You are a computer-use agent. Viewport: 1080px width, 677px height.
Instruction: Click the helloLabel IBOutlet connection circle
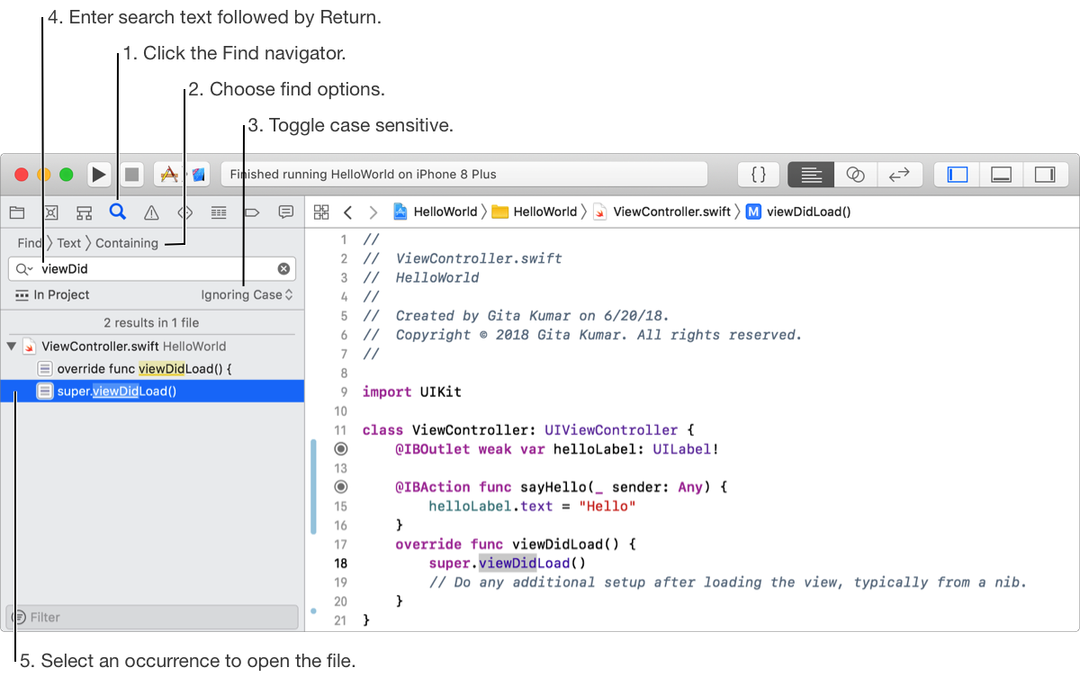point(340,448)
